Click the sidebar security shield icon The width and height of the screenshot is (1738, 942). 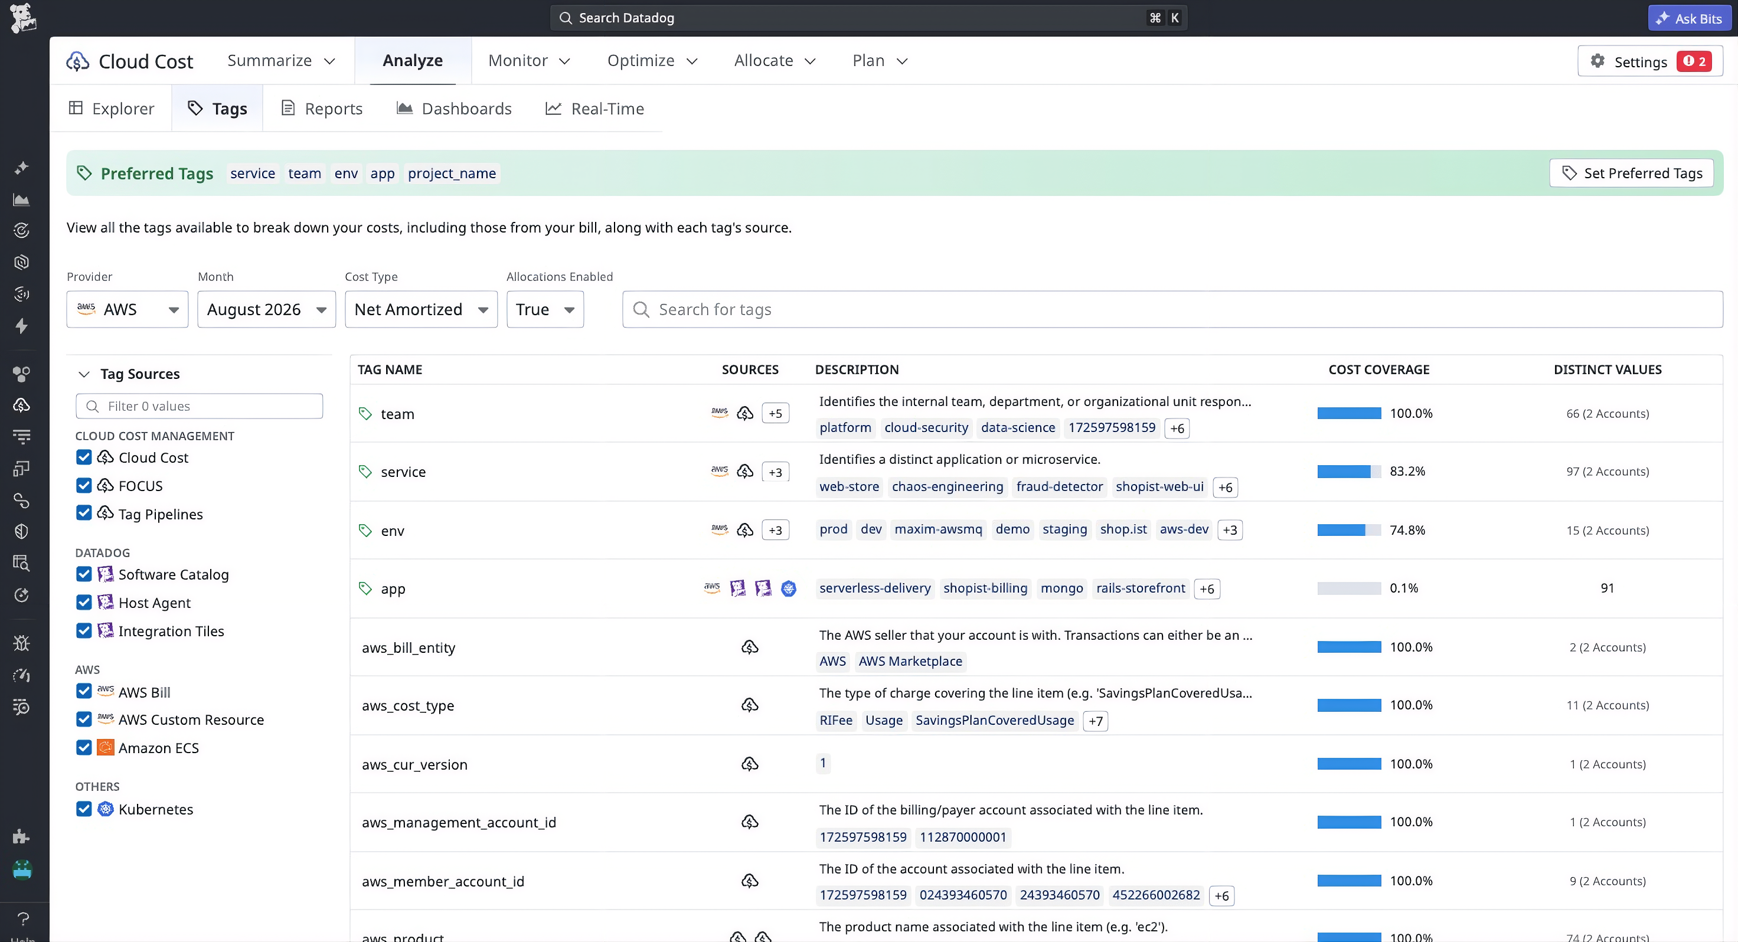[22, 532]
